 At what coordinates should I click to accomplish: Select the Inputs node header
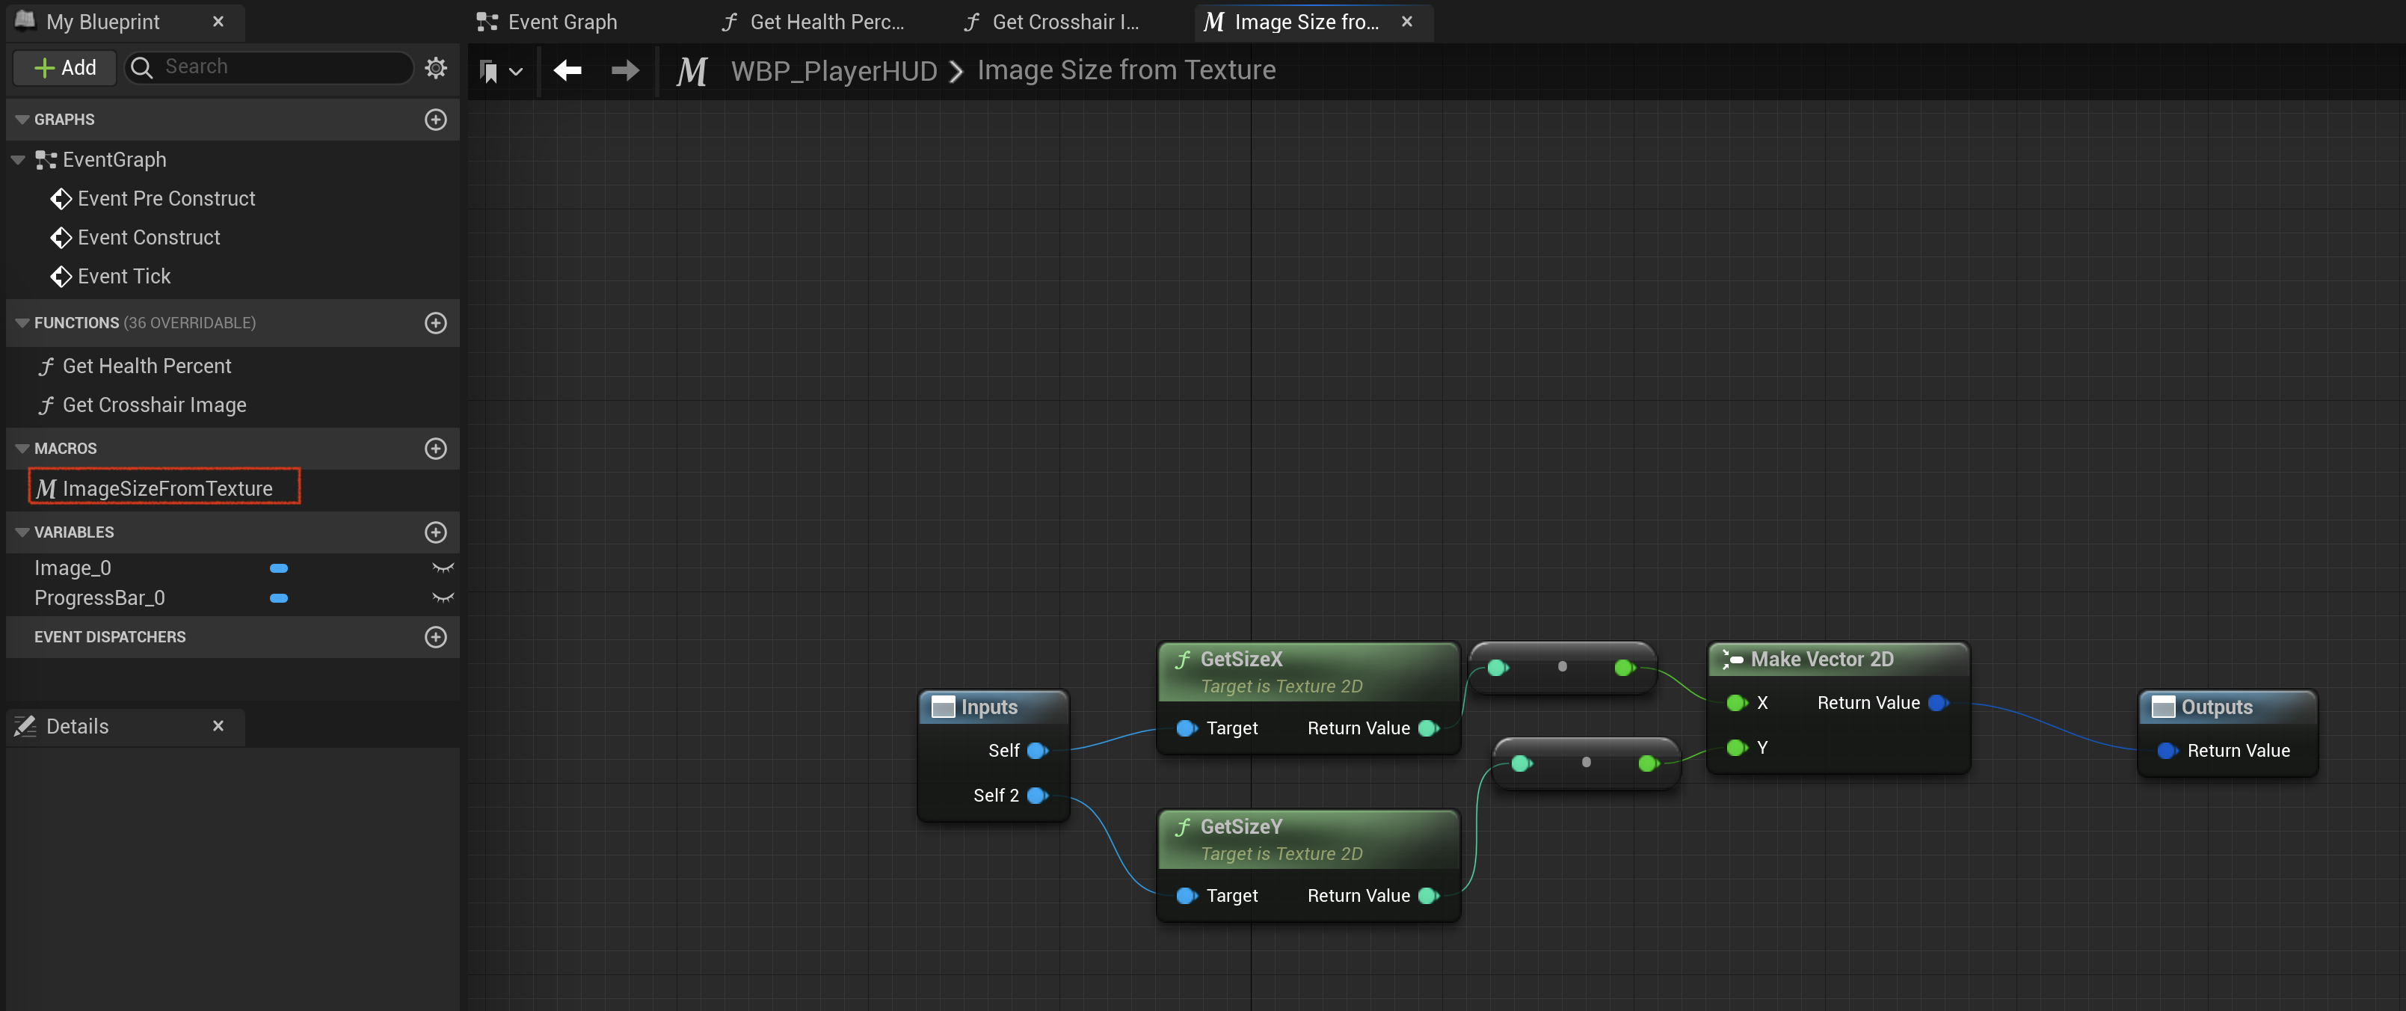point(993,707)
